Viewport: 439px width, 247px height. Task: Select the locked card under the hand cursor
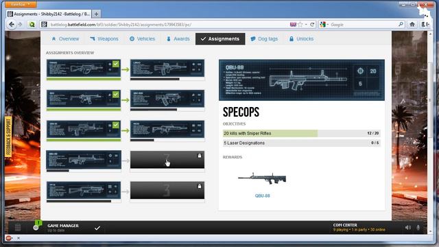pyautogui.click(x=167, y=160)
